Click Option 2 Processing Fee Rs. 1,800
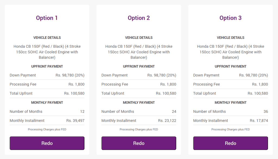The width and height of the screenshot is (278, 159). 168,84
